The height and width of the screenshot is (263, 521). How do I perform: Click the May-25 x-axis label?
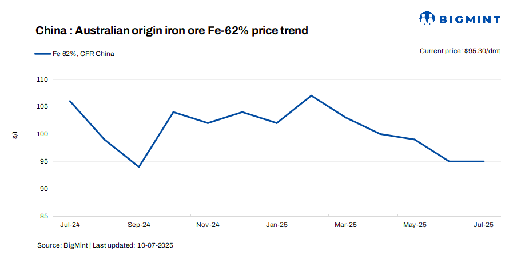[415, 225]
